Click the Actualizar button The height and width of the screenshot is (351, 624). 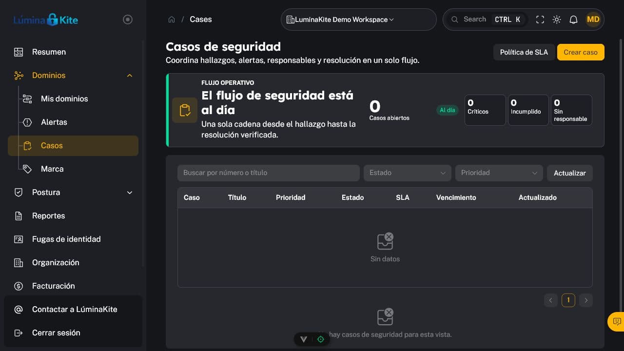pos(570,173)
